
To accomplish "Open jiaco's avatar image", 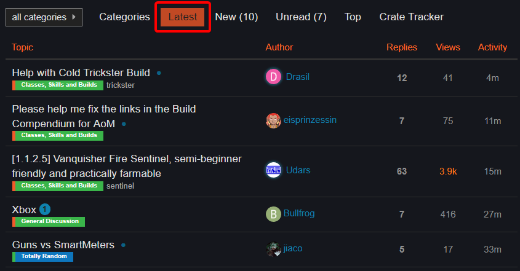I will pyautogui.click(x=273, y=249).
